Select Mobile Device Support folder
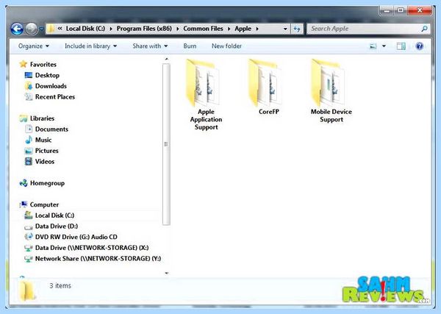The image size is (441, 314). [331, 91]
